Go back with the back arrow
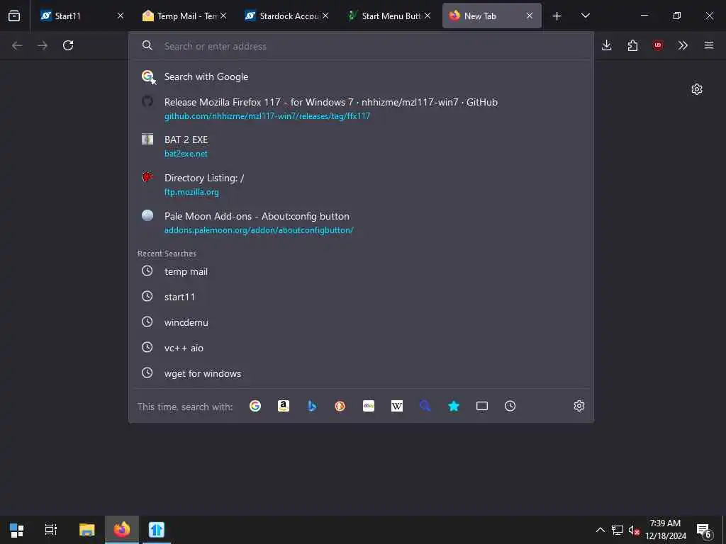Viewport: 726px width, 544px height. 17,45
